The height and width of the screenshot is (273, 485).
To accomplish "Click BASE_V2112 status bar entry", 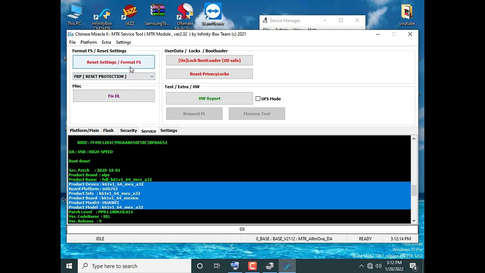I will [294, 239].
